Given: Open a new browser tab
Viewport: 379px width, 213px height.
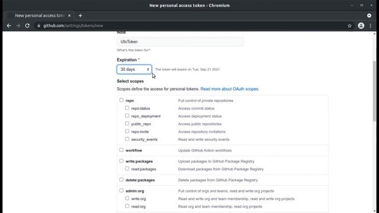Looking at the screenshot, I should click(x=81, y=16).
